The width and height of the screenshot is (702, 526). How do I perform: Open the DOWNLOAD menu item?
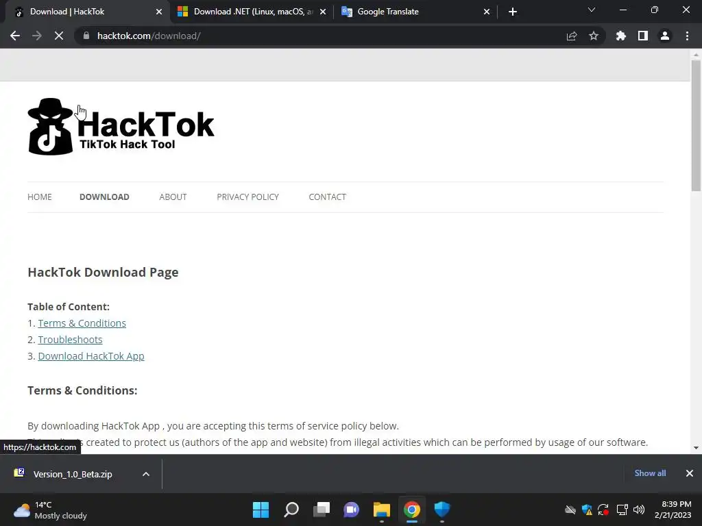pos(104,197)
